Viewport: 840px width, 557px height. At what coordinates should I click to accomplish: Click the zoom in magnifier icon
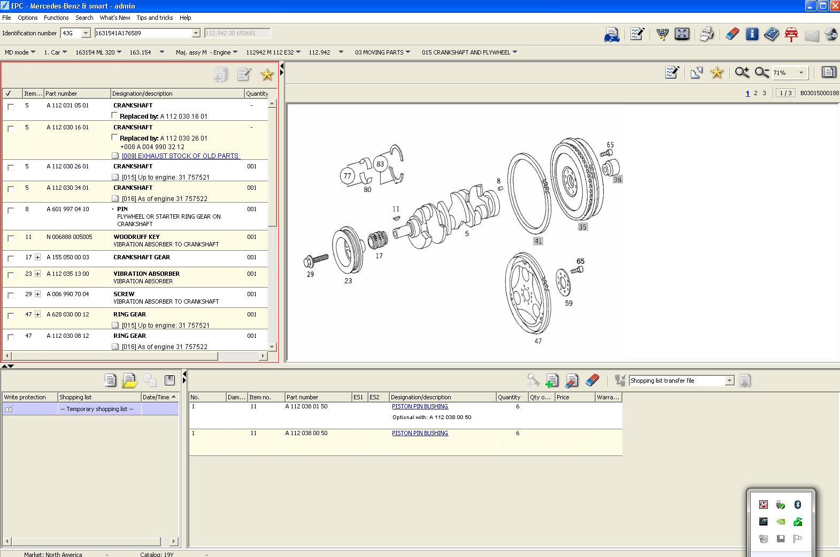click(741, 73)
